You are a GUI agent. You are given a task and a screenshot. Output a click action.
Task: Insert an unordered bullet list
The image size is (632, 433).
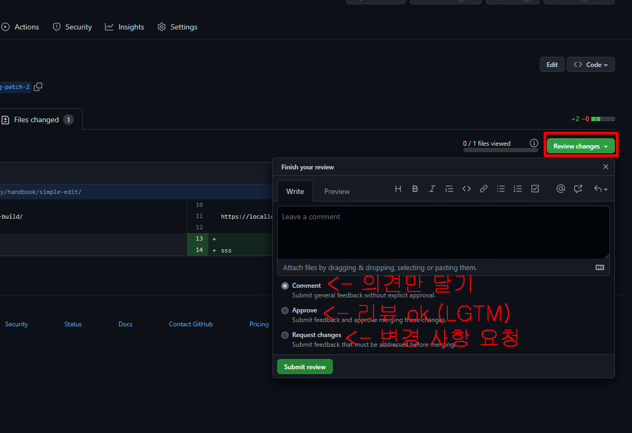[501, 189]
